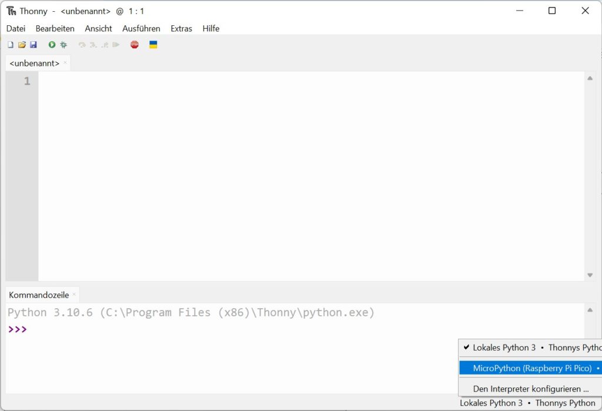Select the <unbenannt> editor tab

(35, 64)
